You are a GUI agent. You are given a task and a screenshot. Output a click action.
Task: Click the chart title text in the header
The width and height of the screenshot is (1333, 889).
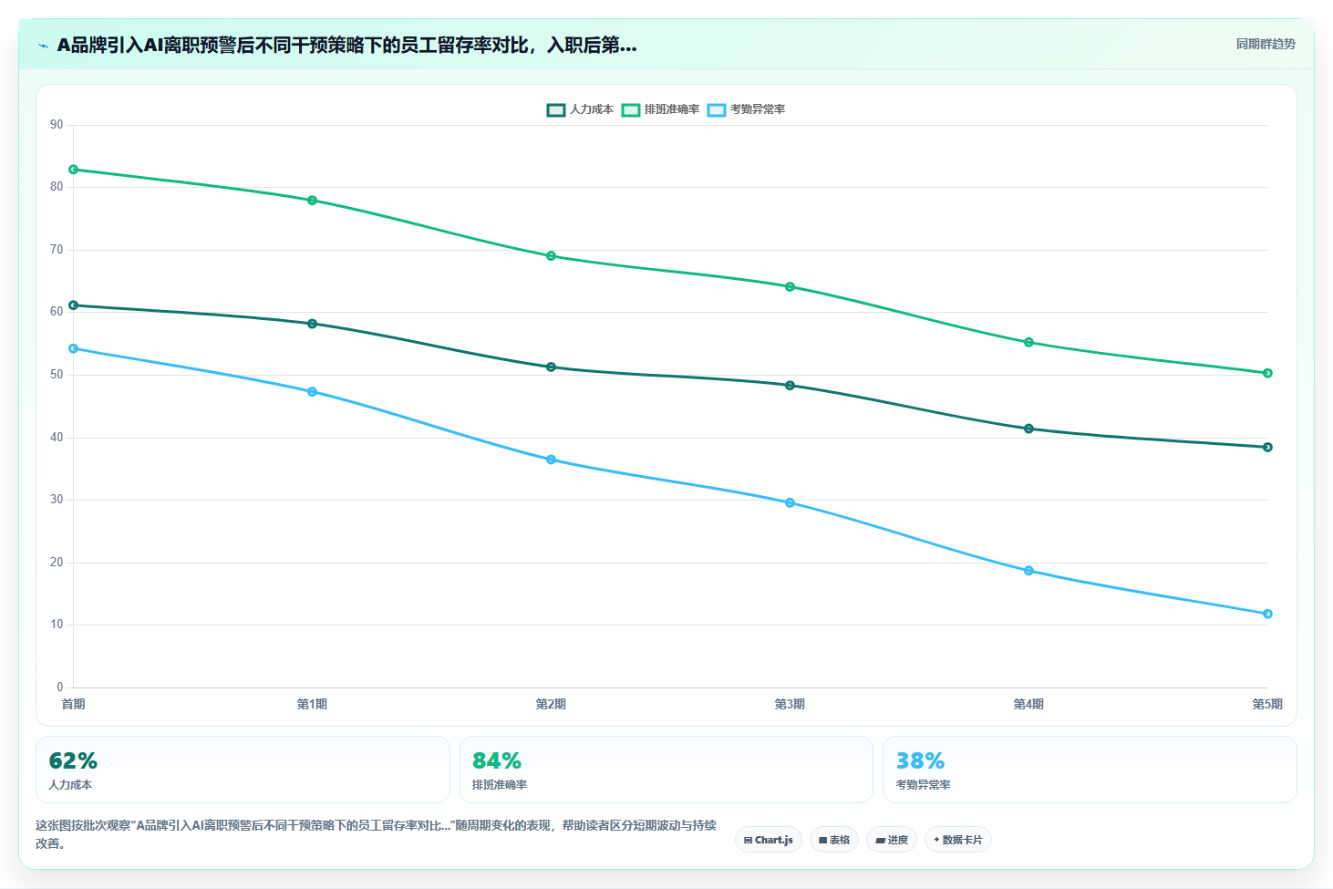tap(346, 45)
